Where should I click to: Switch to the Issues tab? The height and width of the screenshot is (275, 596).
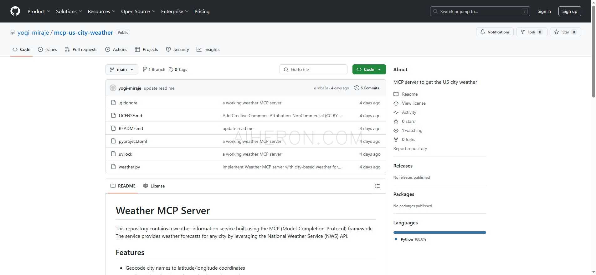[48, 49]
